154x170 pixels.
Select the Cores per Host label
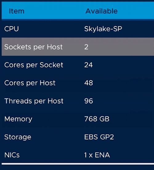[x=30, y=83]
